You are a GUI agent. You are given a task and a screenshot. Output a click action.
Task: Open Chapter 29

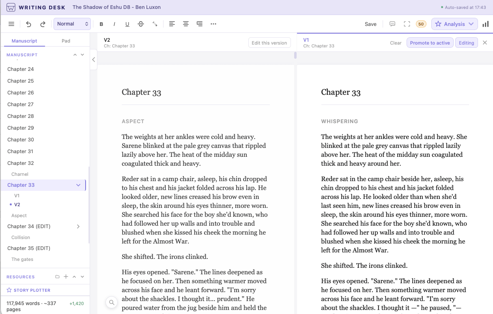click(21, 128)
